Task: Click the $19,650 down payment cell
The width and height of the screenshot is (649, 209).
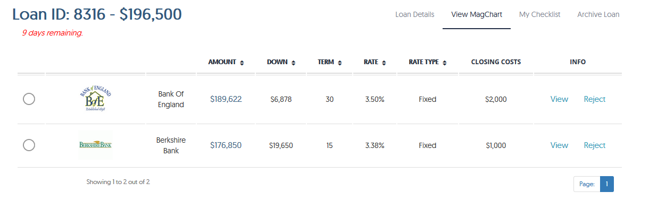Action: pos(281,145)
